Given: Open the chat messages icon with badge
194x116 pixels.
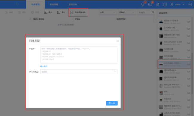Looking at the screenshot, I should [150, 4].
